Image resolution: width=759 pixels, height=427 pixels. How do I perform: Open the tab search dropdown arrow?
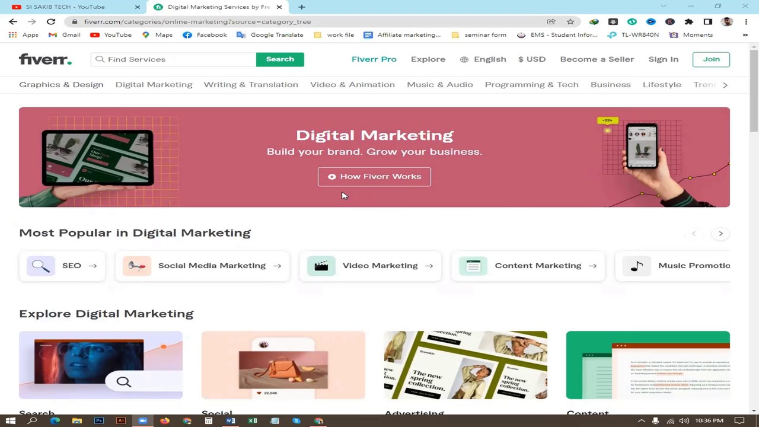(663, 7)
